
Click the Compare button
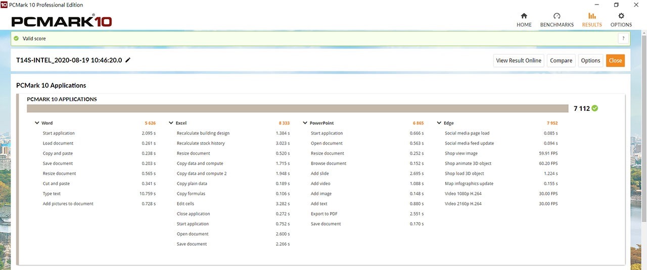point(561,60)
